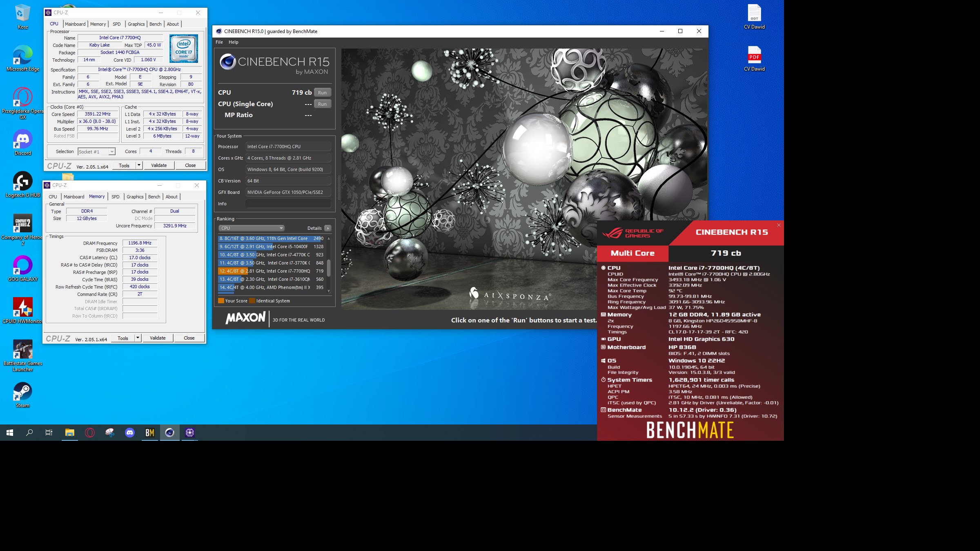Open the CV Dawid PDF document icon
Viewport: 980px width, 551px height.
(754, 59)
